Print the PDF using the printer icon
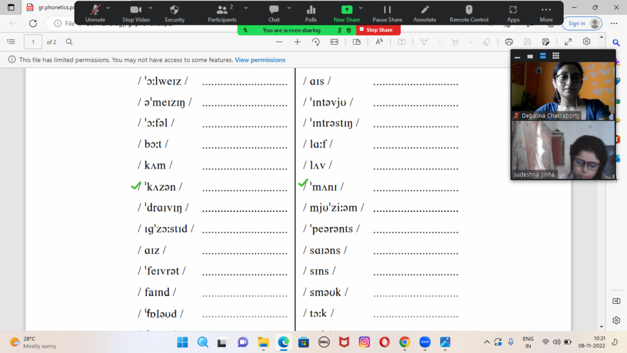 509,42
